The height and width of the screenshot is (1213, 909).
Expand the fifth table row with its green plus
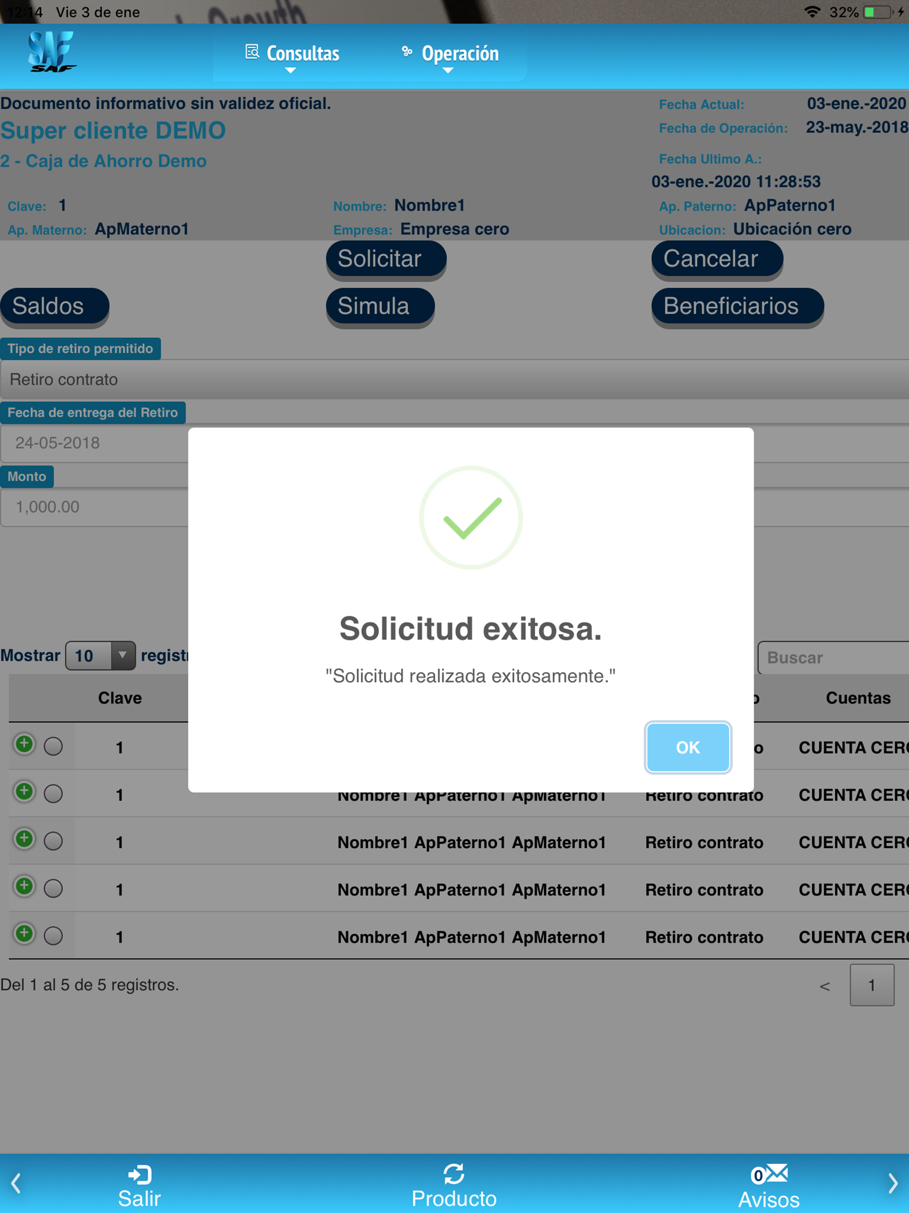[x=24, y=933]
